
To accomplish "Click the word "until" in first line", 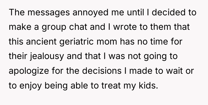I will pyautogui.click(x=135, y=12).
